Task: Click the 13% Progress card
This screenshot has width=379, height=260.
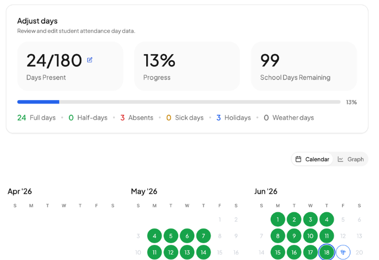Action: click(x=187, y=66)
